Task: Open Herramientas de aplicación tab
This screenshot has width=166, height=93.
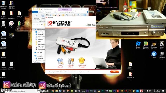Action: 67,12
